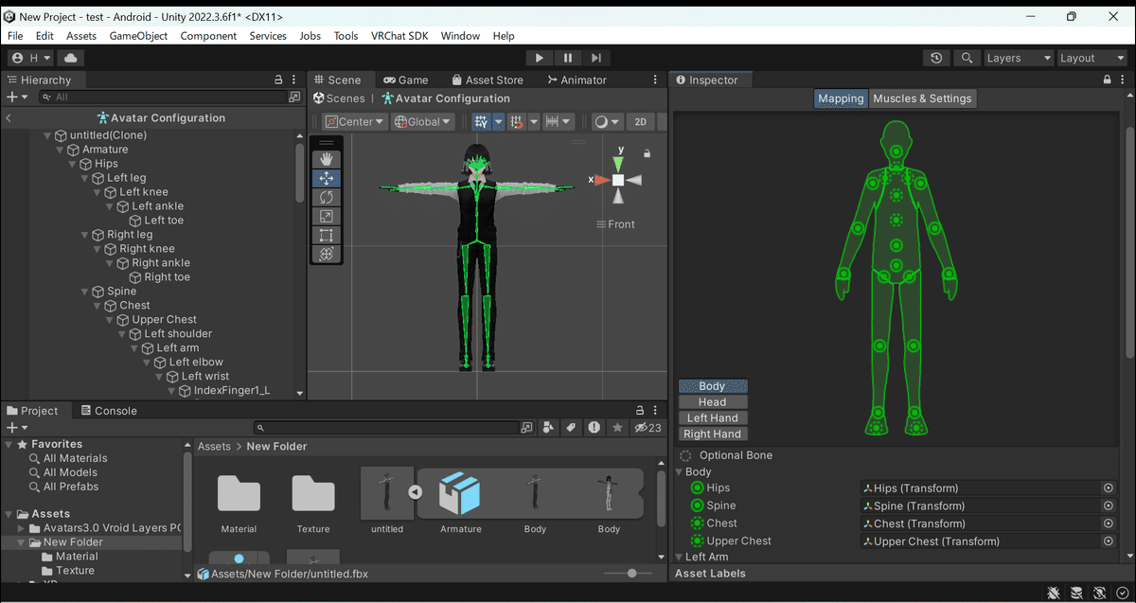Click the Left Hand mapping button
Screen dimensions: 1136x603
pos(712,417)
